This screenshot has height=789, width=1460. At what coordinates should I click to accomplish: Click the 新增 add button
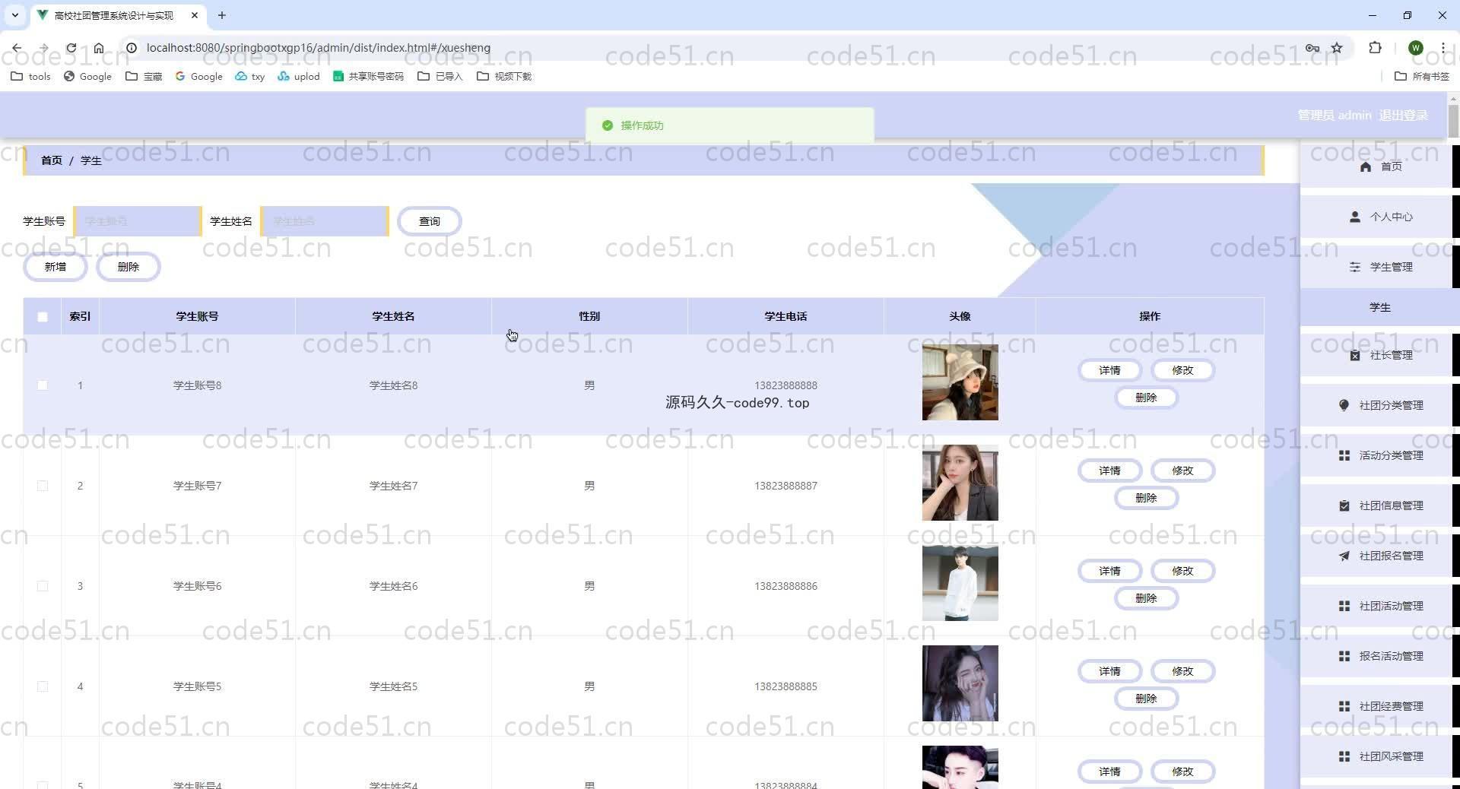pyautogui.click(x=56, y=267)
